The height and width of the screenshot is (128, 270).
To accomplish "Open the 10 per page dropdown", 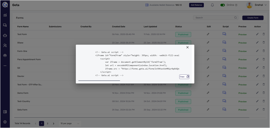I will tap(70, 124).
